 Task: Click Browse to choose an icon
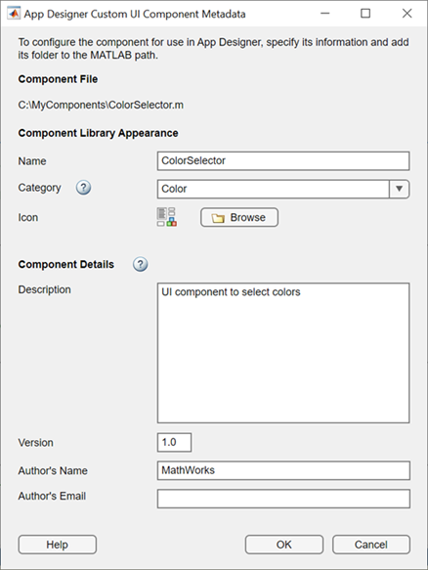[239, 217]
